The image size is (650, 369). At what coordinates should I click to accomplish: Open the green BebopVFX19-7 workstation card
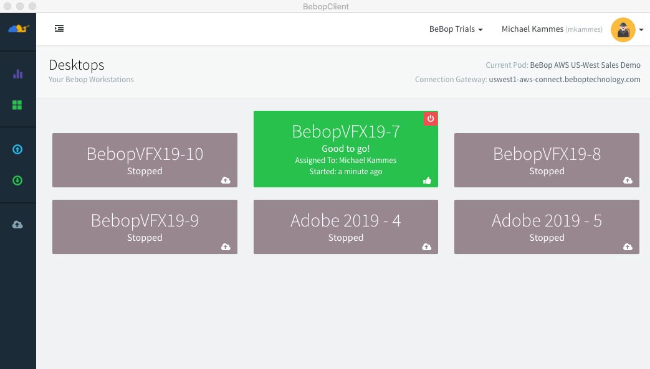point(346,149)
